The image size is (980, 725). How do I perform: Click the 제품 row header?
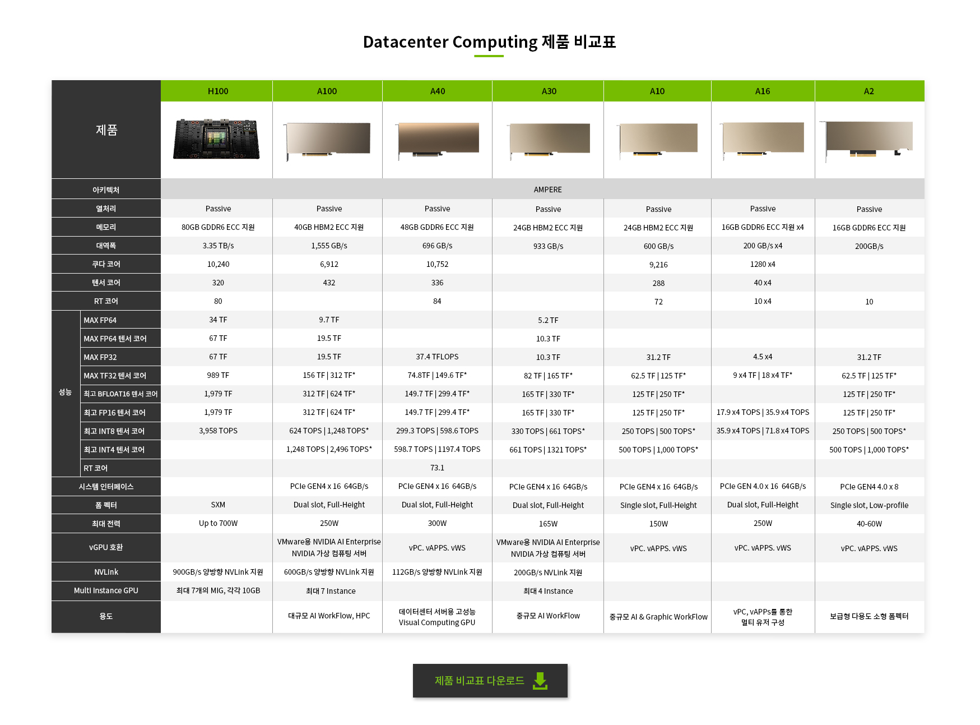point(106,130)
